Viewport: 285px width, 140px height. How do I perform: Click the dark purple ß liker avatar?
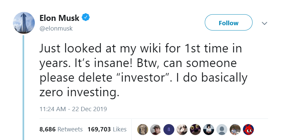169,129
